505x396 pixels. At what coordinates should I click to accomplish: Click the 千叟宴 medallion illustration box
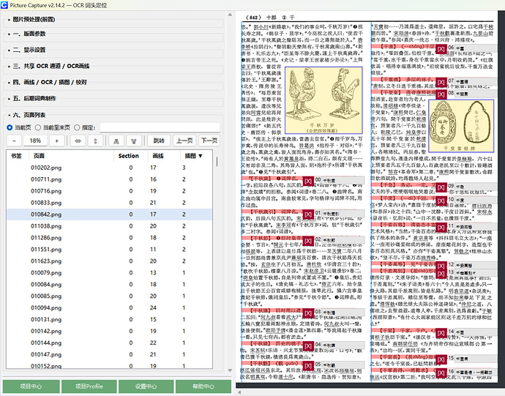tap(461, 126)
